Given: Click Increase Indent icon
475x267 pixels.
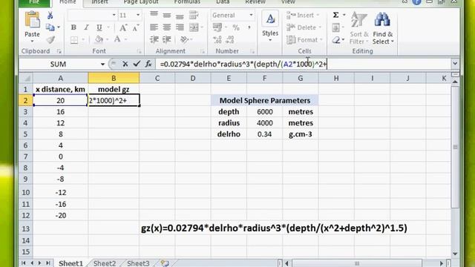Looking at the screenshot, I should click(x=167, y=39).
